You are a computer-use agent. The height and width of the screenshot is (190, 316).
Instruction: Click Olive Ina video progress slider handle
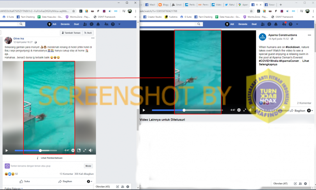point(40,151)
